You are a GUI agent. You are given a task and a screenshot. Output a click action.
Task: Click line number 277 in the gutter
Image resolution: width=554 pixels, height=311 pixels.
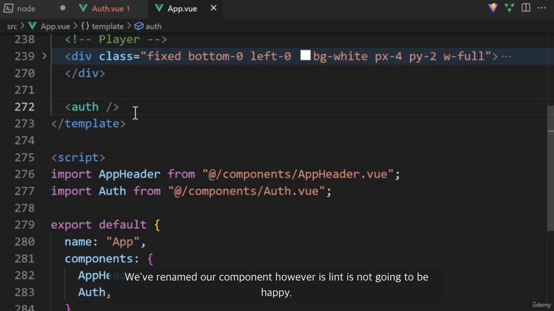click(x=24, y=191)
